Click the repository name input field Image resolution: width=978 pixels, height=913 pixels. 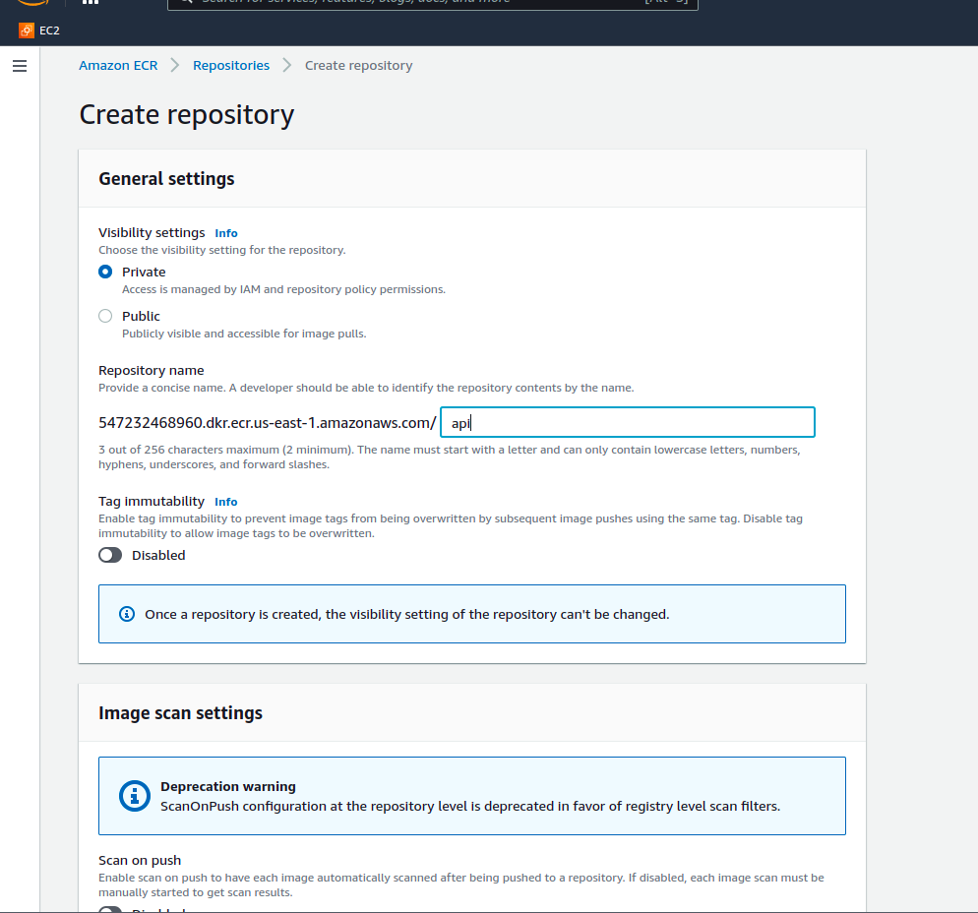(x=627, y=422)
